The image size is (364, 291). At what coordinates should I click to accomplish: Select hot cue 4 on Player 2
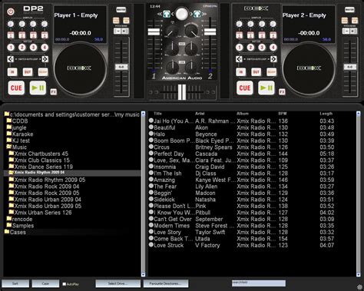[x=273, y=48]
